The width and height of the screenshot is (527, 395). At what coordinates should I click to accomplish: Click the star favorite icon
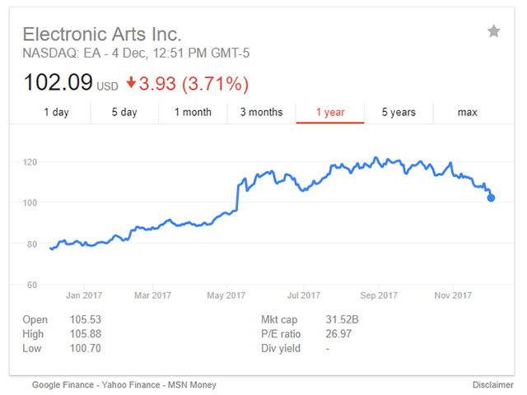coord(493,31)
